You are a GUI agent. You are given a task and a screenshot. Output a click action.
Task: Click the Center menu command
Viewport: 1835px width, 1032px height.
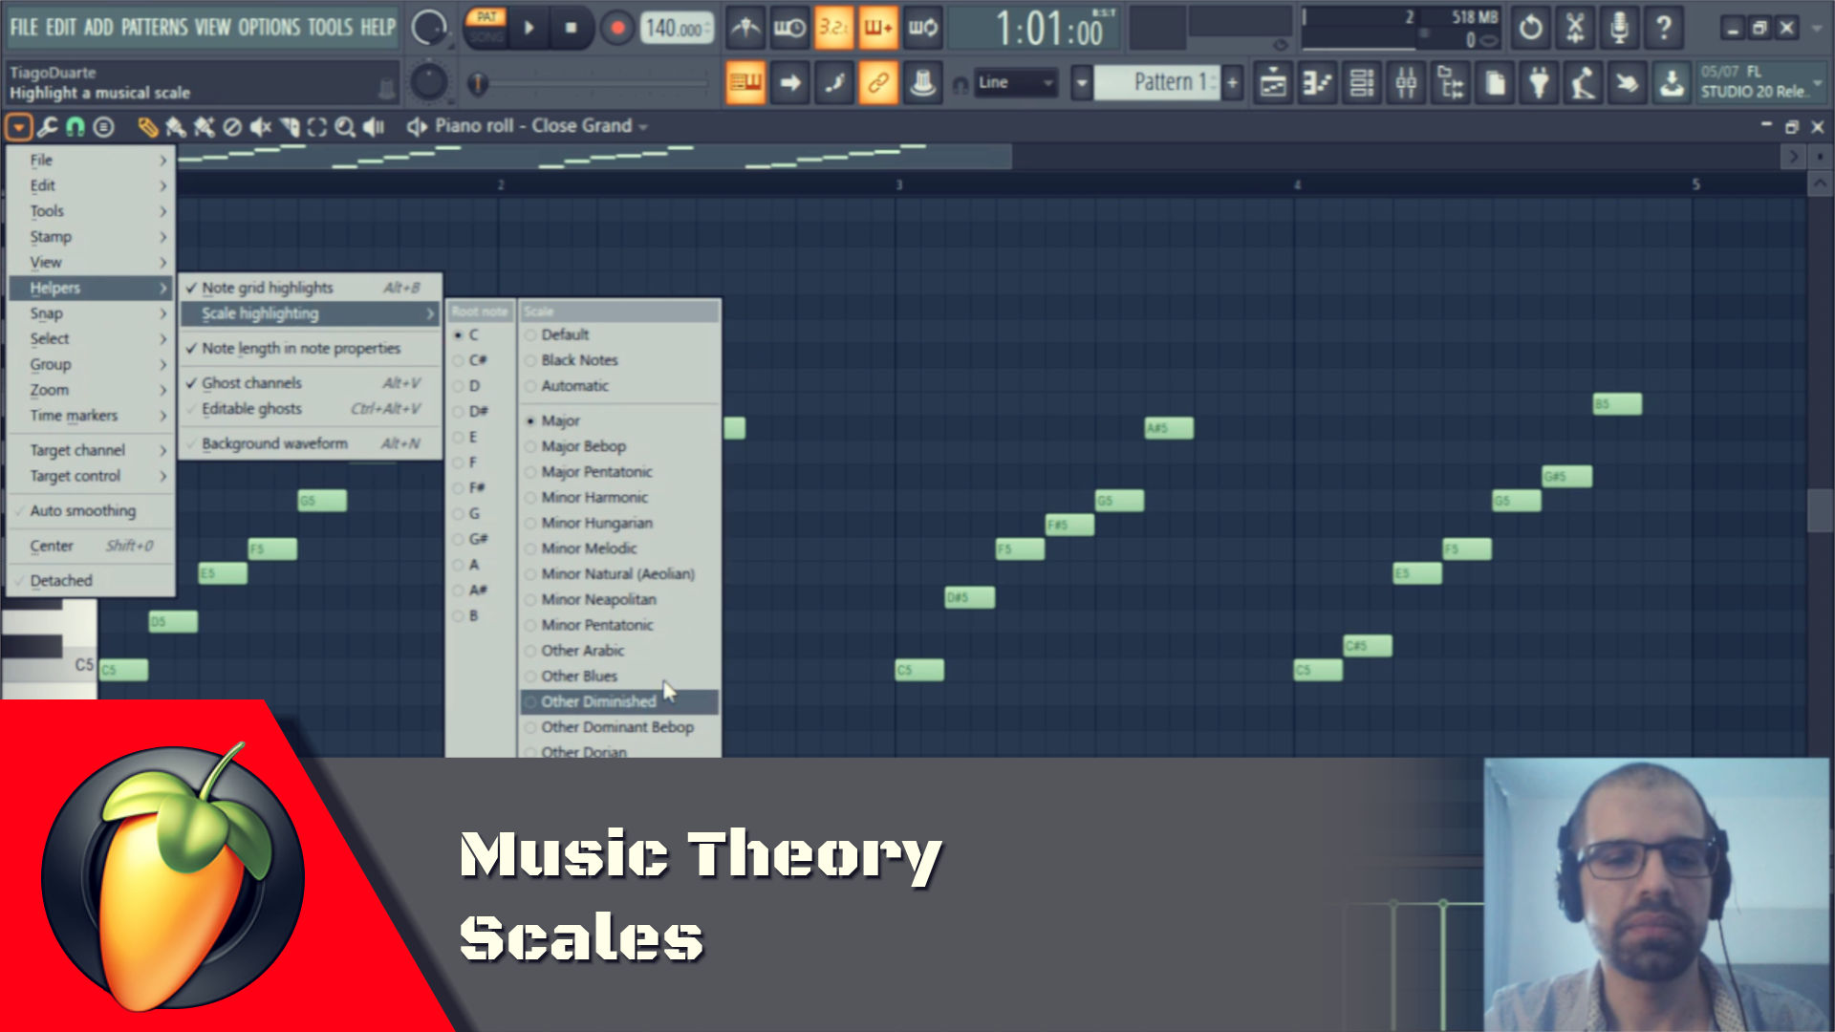91,546
